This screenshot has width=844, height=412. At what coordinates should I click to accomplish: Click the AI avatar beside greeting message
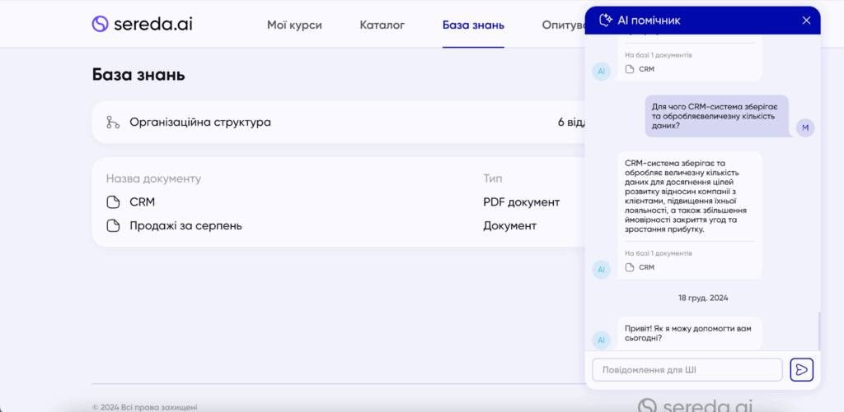click(601, 339)
